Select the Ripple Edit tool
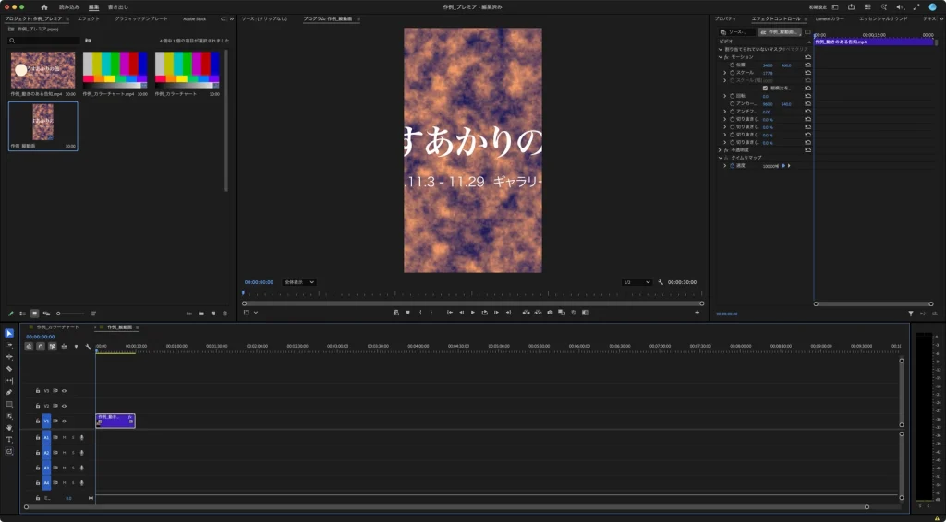Screen dimensions: 946x522 [x=9, y=357]
